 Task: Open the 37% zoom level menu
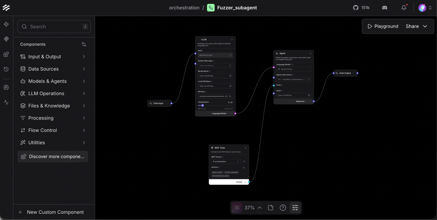[x=253, y=208]
